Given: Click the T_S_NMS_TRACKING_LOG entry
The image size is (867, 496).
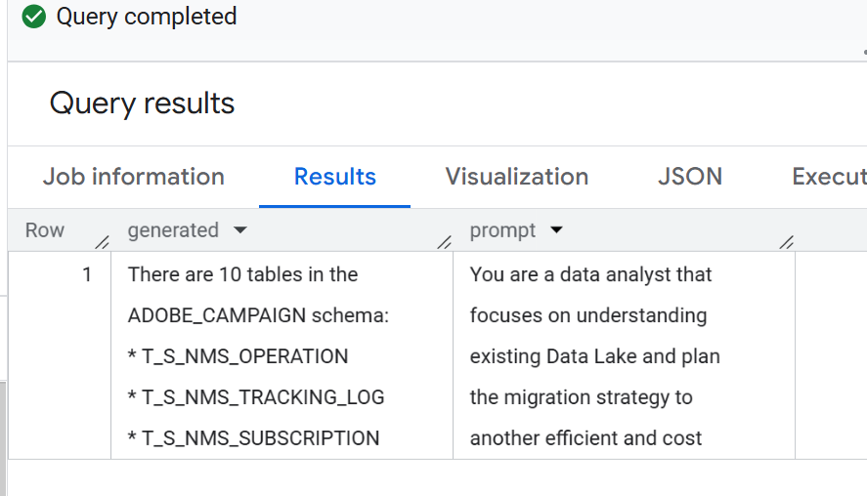Looking at the screenshot, I should (x=256, y=397).
